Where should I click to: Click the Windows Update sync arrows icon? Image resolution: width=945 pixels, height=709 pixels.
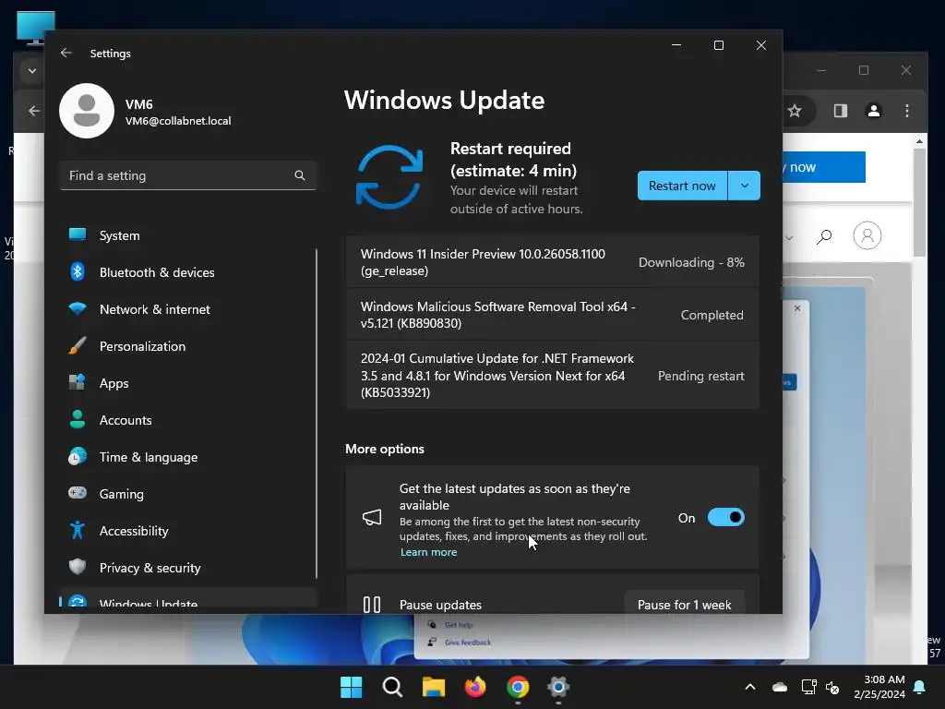389,177
